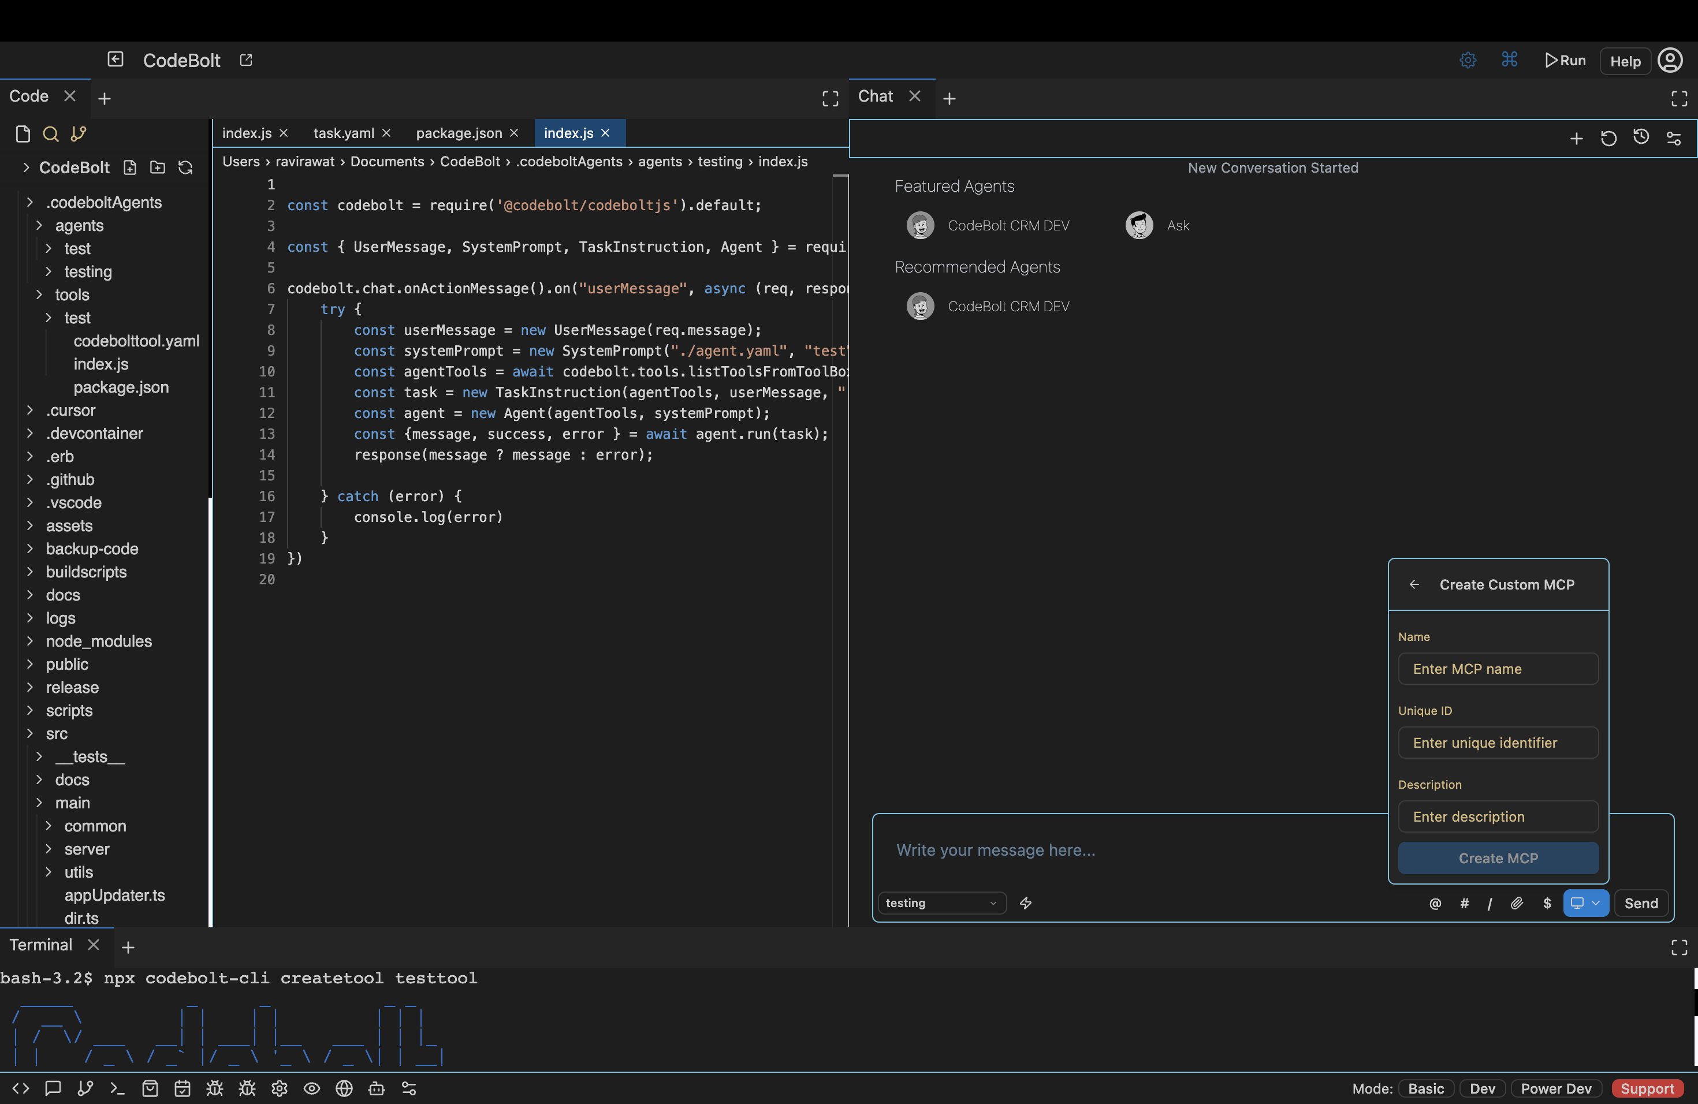Screen dimensions: 1698x1104
Task: Click the robot agent icon in status bar
Action: 377,1088
